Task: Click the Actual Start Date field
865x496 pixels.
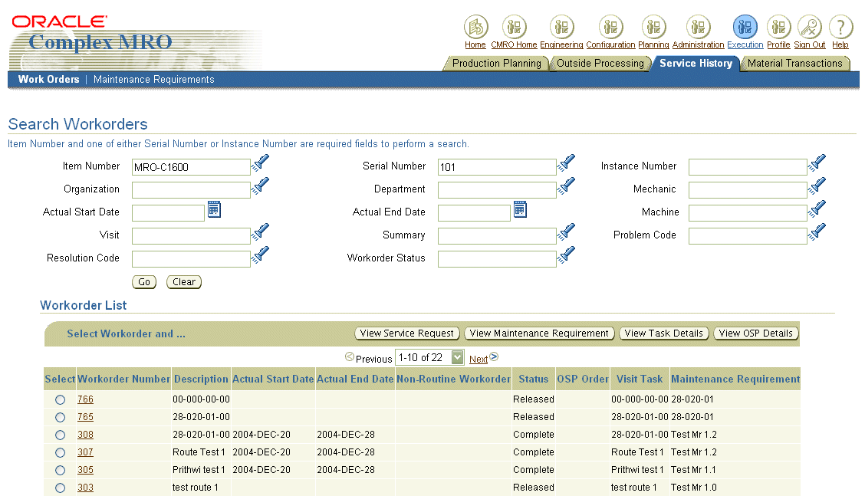Action: coord(168,213)
